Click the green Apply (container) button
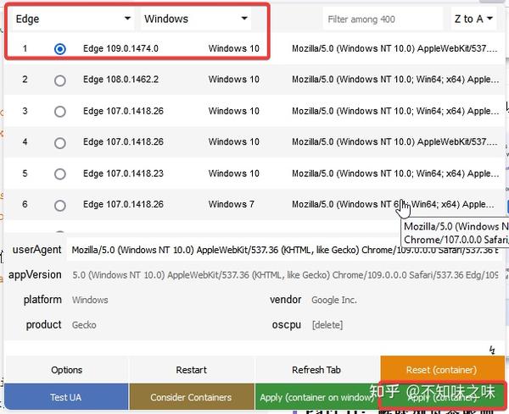This screenshot has height=414, width=509. pyautogui.click(x=443, y=397)
